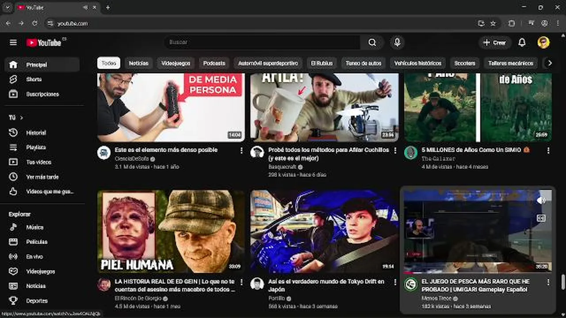
Task: Click the Crear button
Action: (495, 42)
